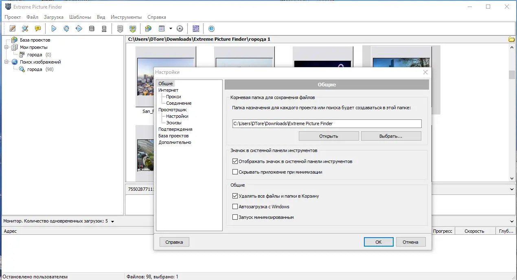This screenshot has height=280, width=517.
Task: Click the view mode grid toolbar icon
Action: coord(162,29)
